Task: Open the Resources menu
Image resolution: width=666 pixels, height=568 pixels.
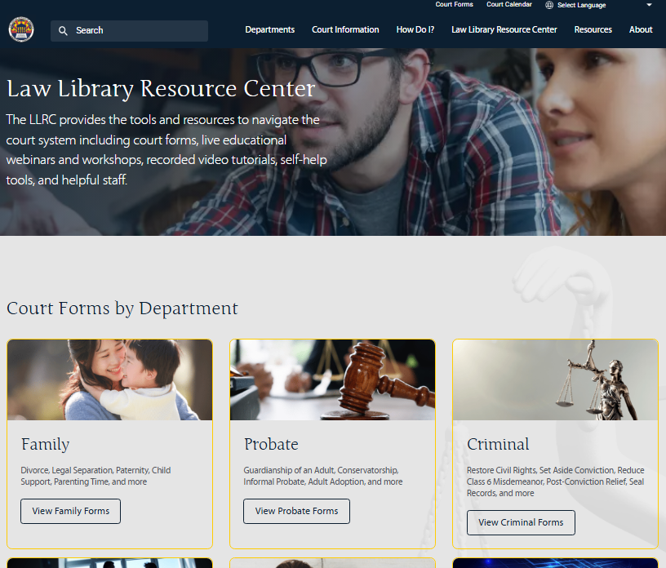Action: pyautogui.click(x=593, y=29)
